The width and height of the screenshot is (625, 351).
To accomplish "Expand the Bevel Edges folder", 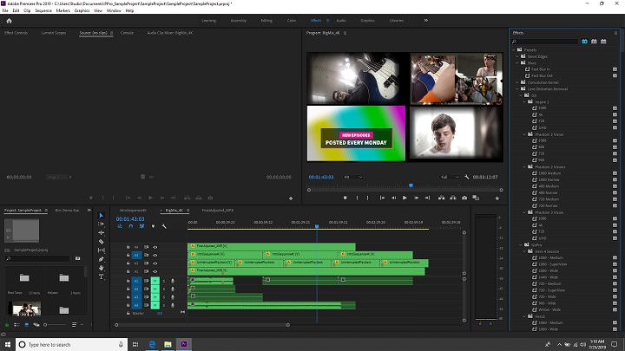I will pos(517,56).
